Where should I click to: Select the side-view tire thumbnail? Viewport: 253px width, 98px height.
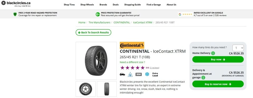(x=85, y=89)
